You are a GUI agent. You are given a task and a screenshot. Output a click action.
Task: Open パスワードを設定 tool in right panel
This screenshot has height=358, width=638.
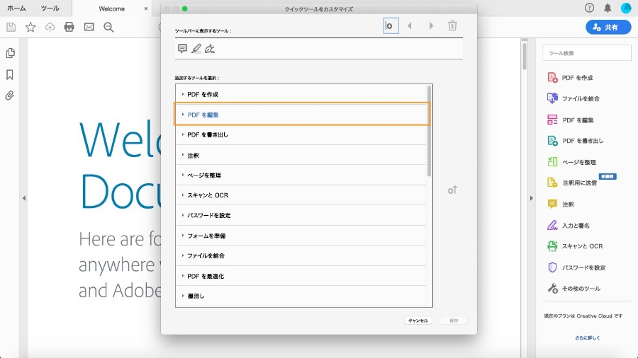(576, 267)
